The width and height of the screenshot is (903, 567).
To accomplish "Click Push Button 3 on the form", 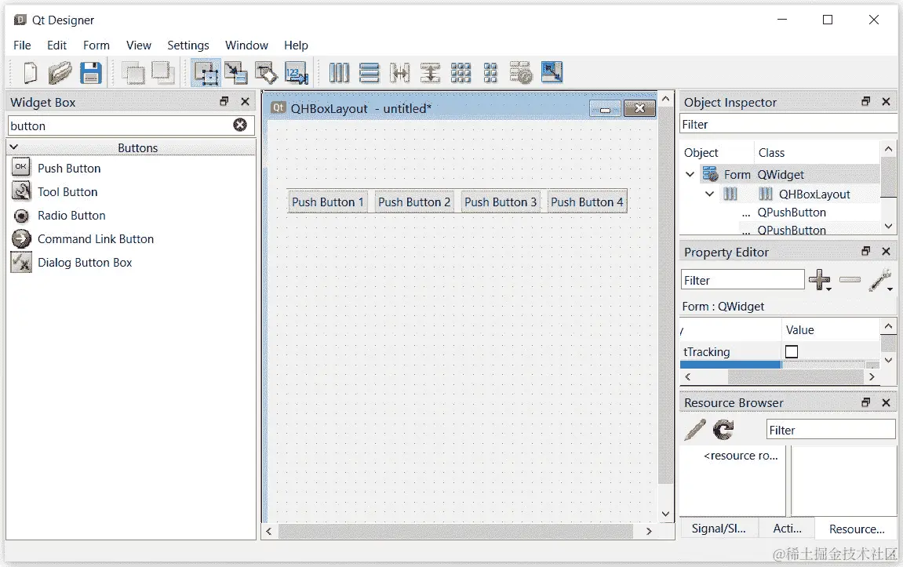I will (501, 202).
